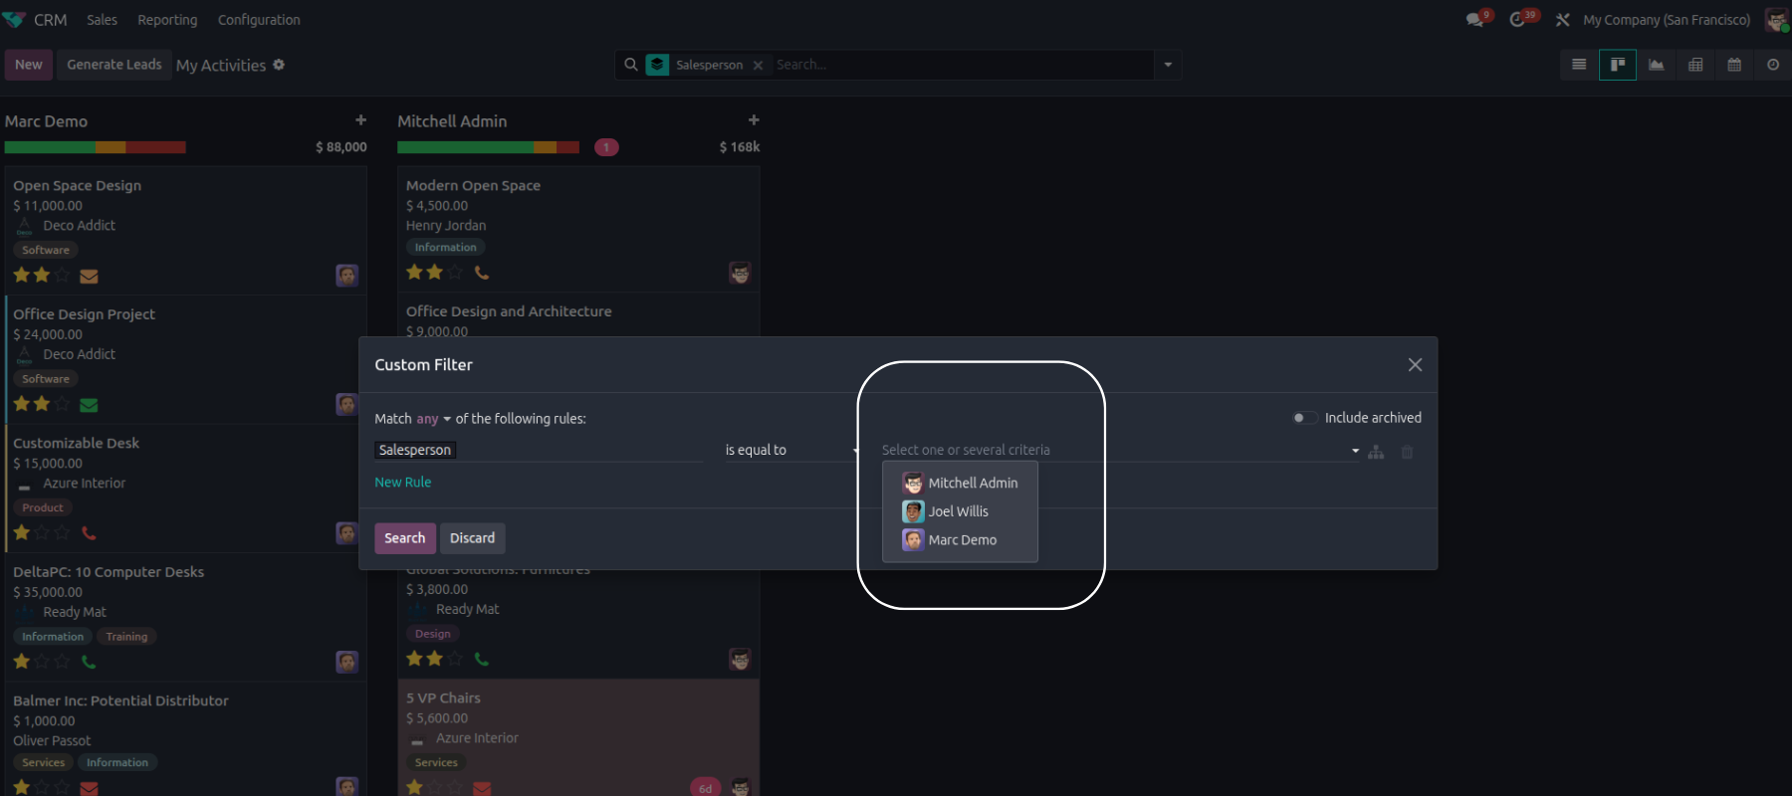Click green segment of Marc Demo progress bar
Viewport: 1792px width, 796px height.
click(x=50, y=147)
